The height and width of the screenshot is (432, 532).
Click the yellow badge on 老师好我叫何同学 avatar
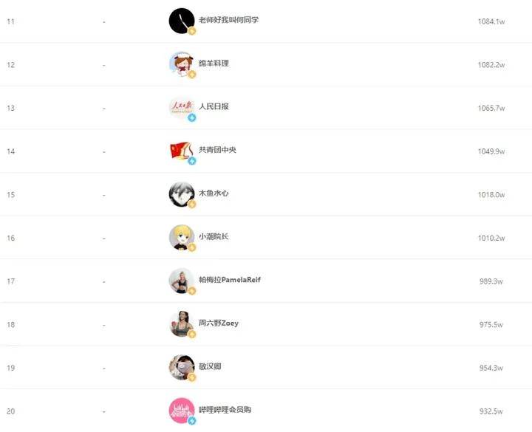pyautogui.click(x=192, y=31)
